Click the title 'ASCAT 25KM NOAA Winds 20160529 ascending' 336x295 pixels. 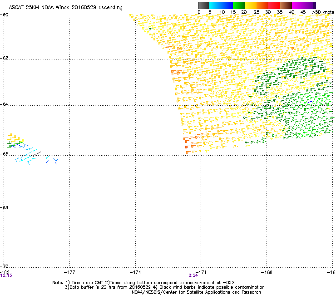[x=65, y=8]
